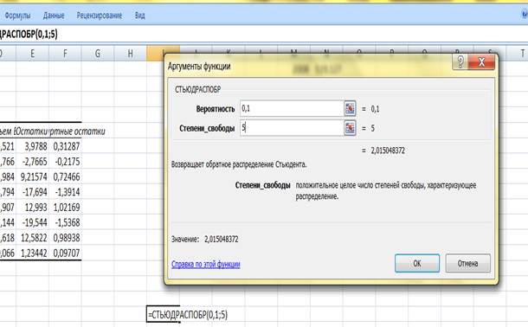
Task: Select column F header
Action: [x=65, y=53]
